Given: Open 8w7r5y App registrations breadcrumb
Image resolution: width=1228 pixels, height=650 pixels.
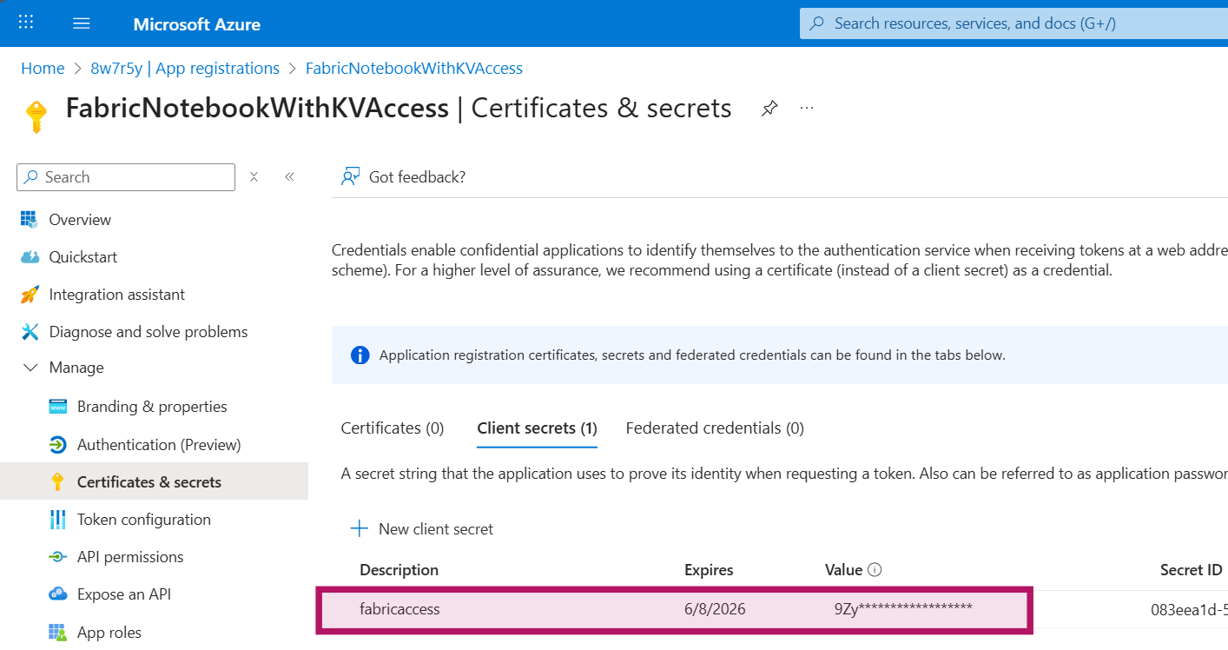Looking at the screenshot, I should tap(185, 68).
